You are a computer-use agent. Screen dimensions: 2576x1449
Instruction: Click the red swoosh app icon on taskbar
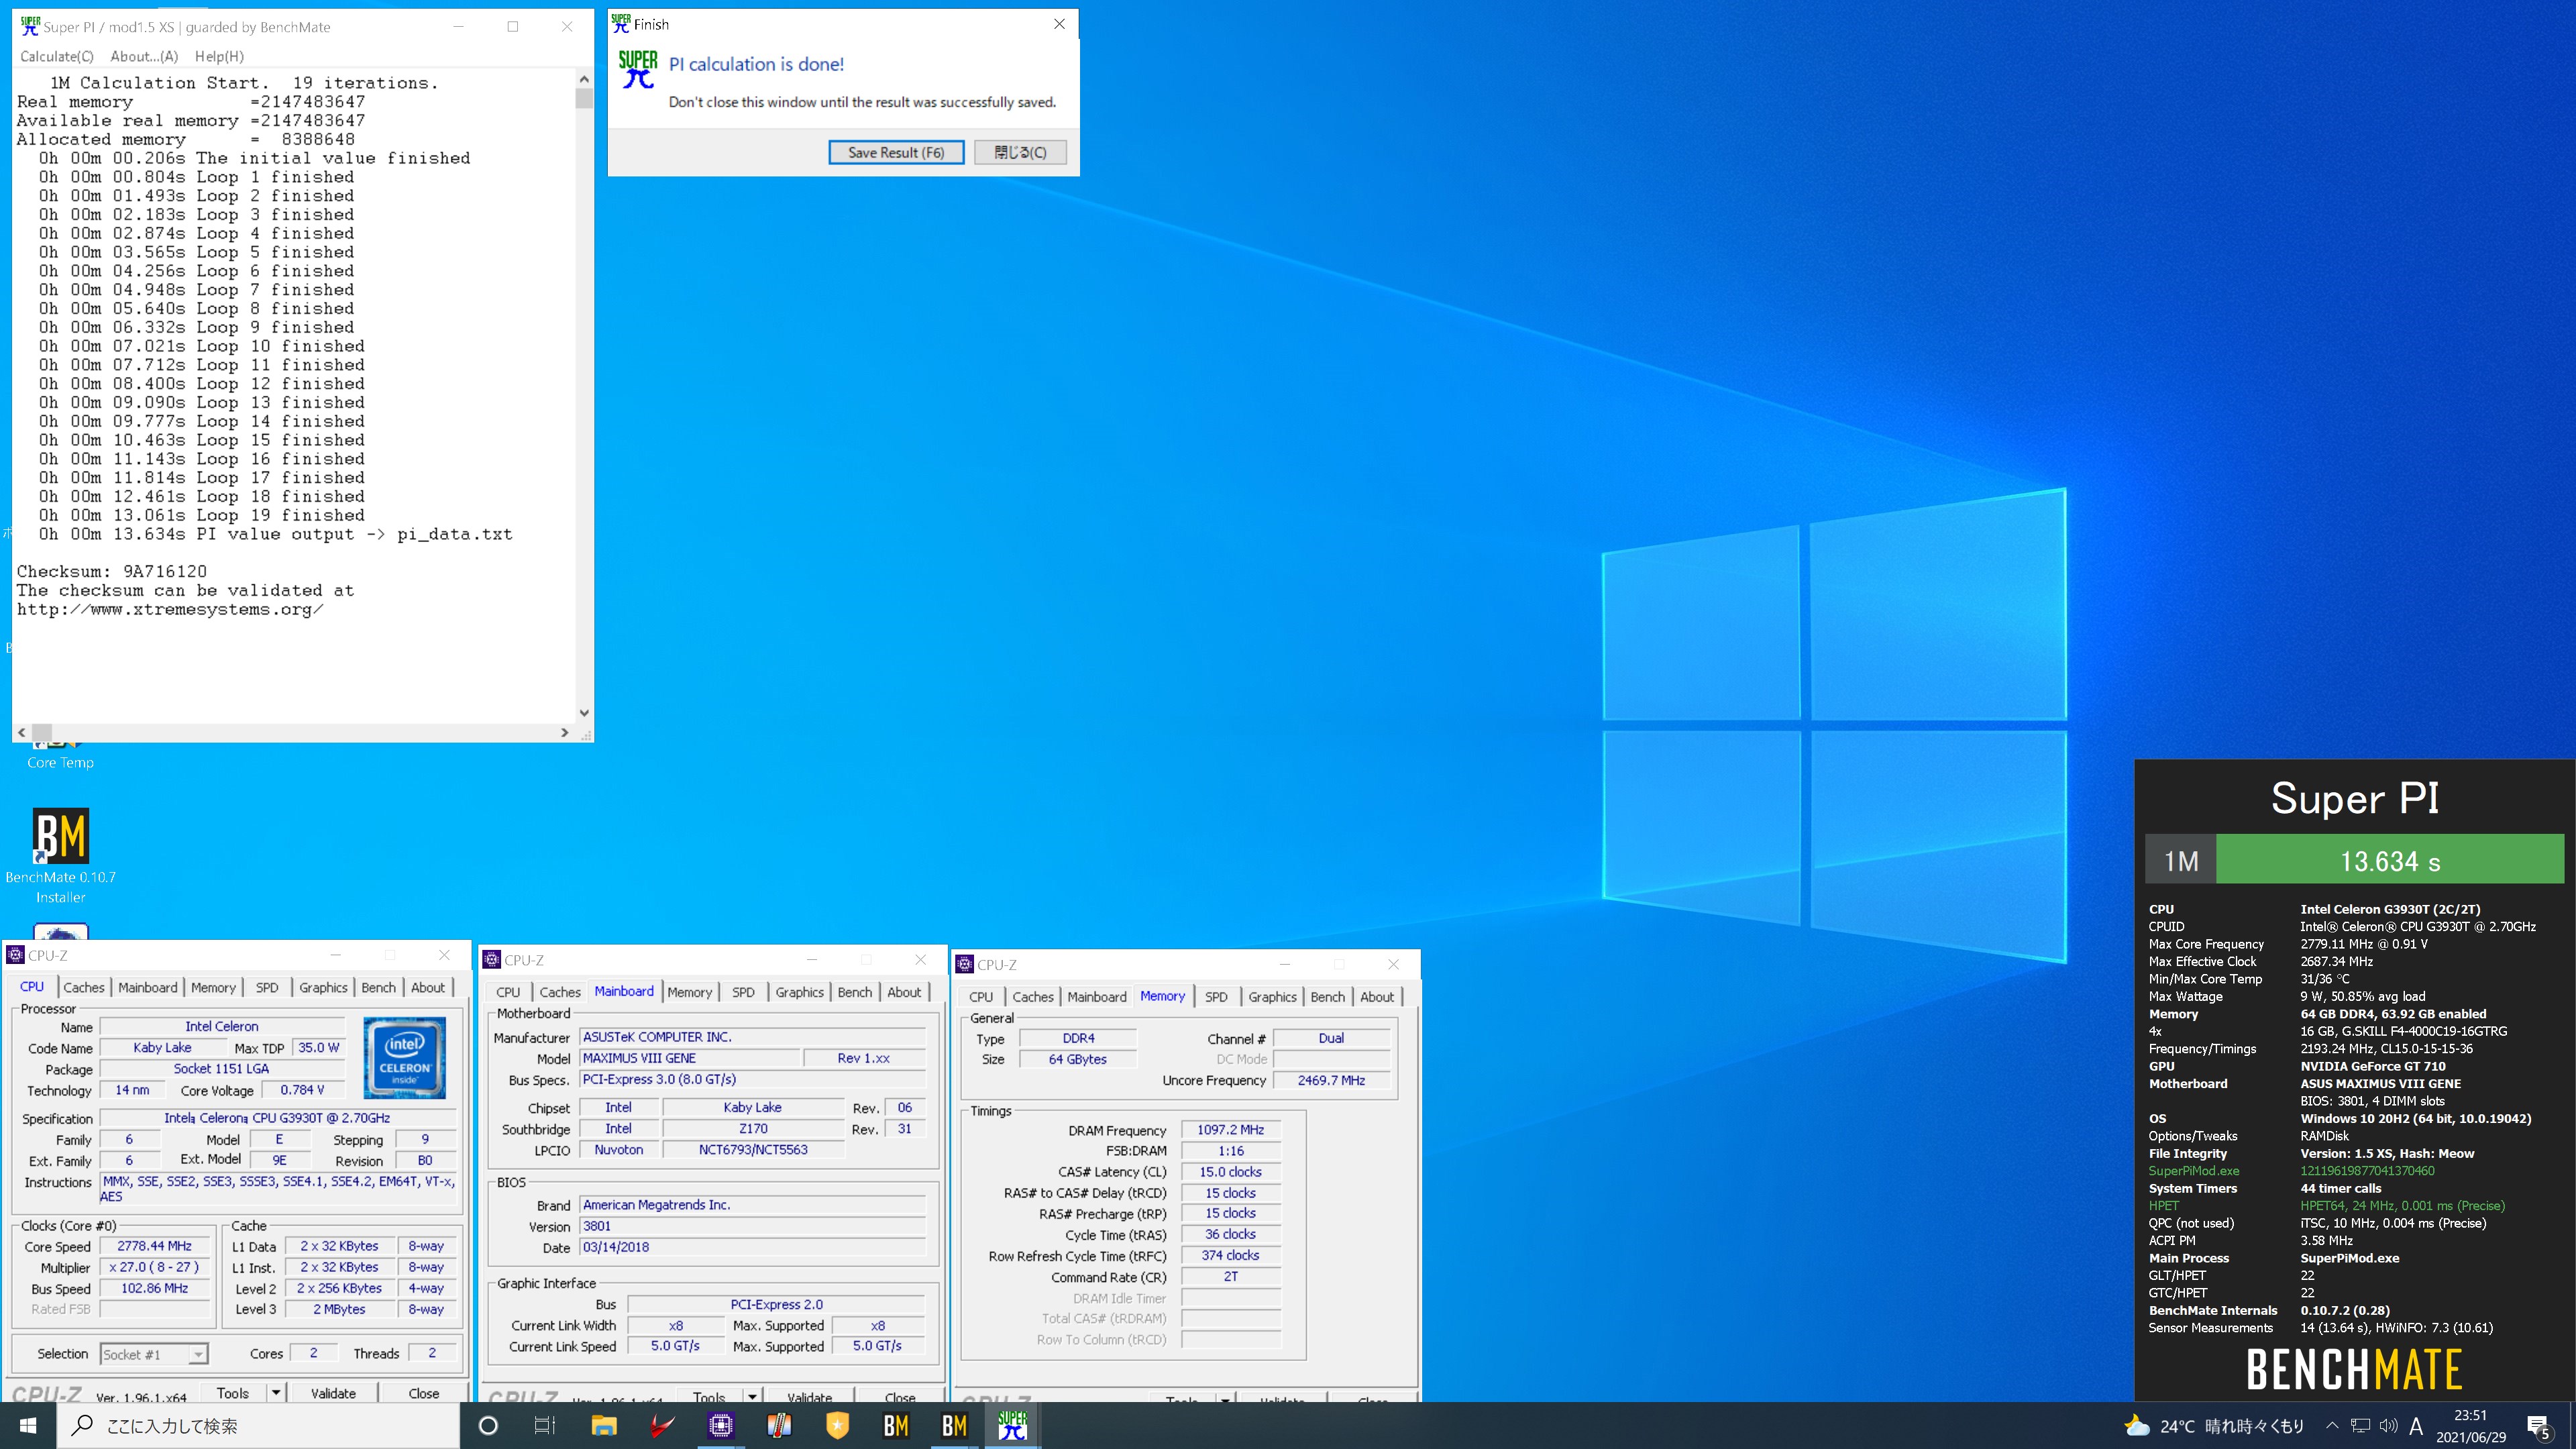[x=662, y=1425]
